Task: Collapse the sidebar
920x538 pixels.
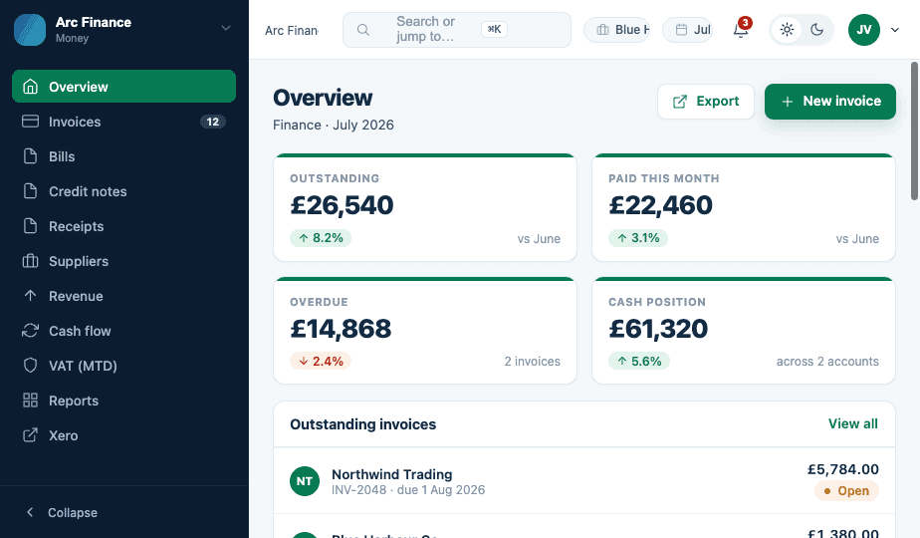Action: tap(123, 512)
